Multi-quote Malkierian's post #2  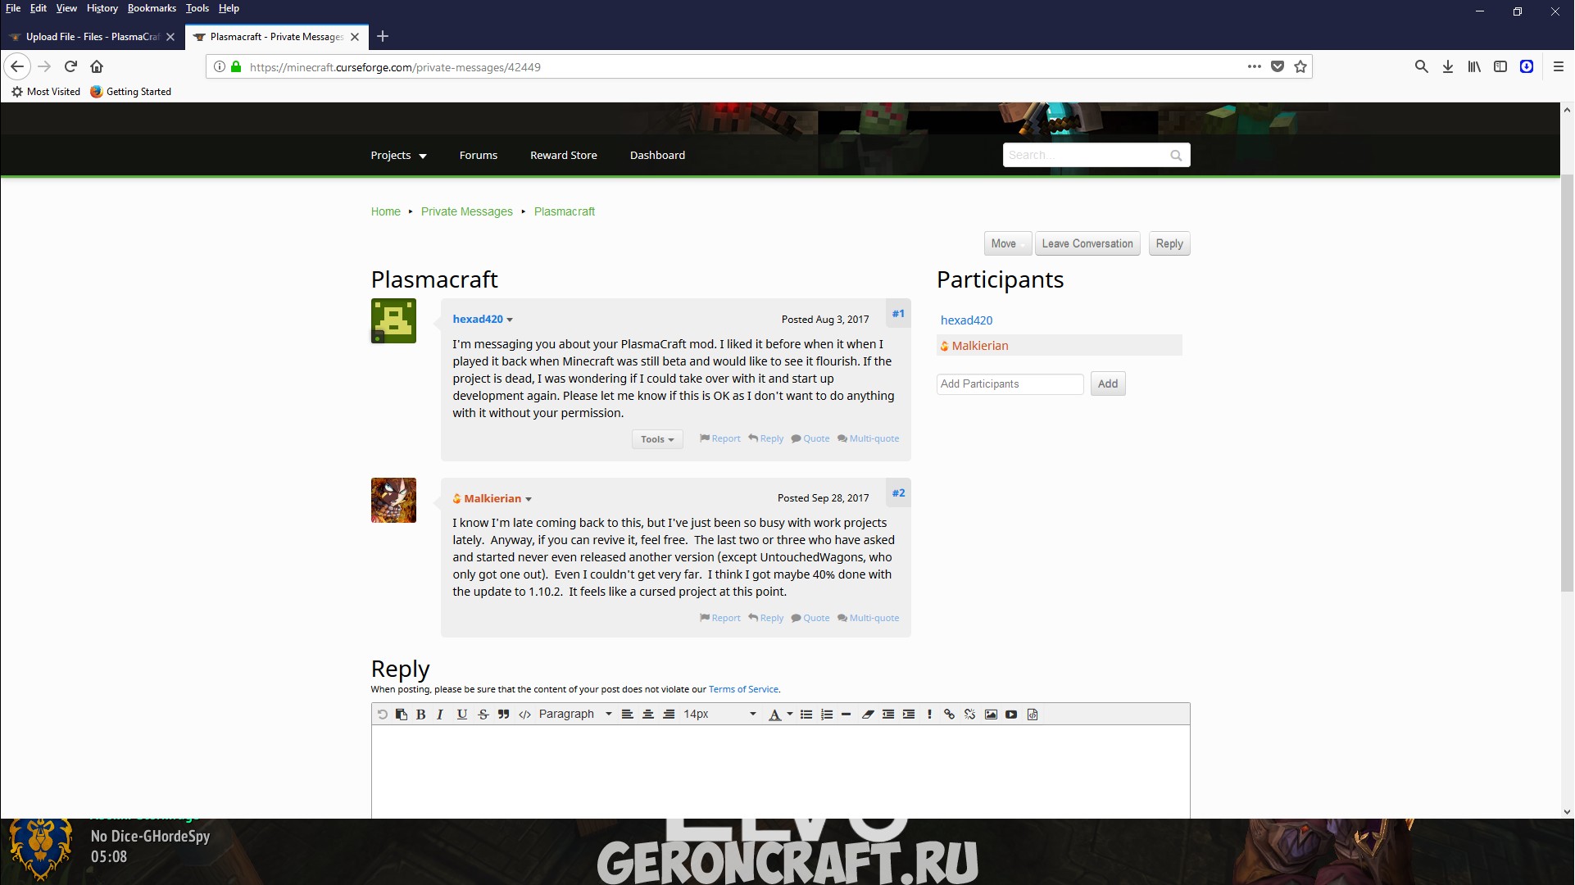pyautogui.click(x=869, y=619)
